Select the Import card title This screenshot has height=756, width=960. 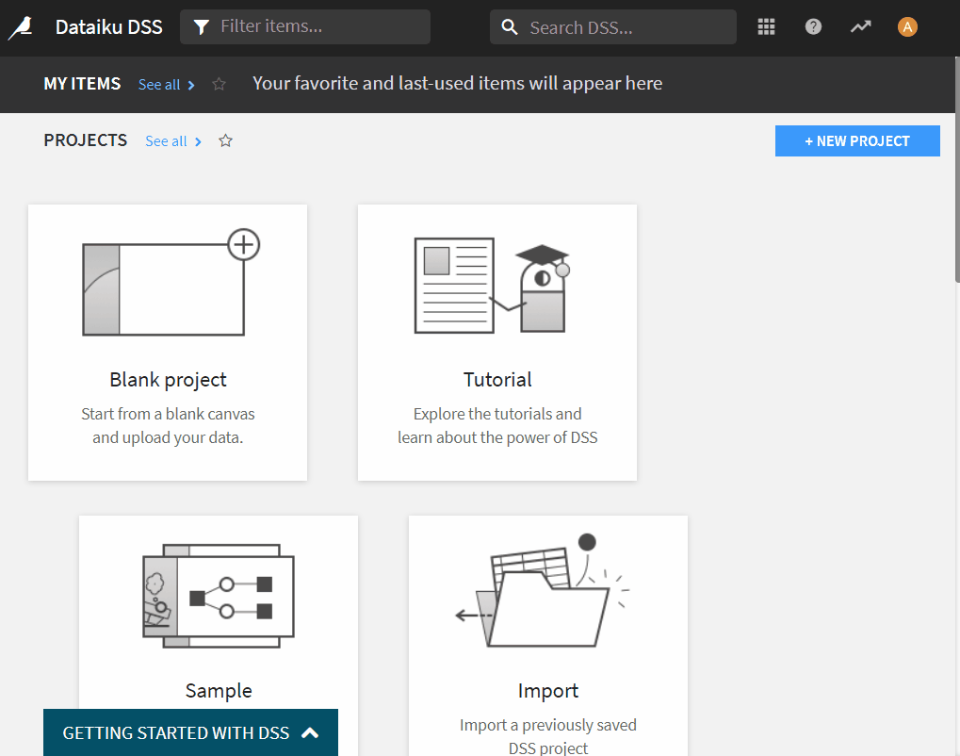[x=548, y=691]
